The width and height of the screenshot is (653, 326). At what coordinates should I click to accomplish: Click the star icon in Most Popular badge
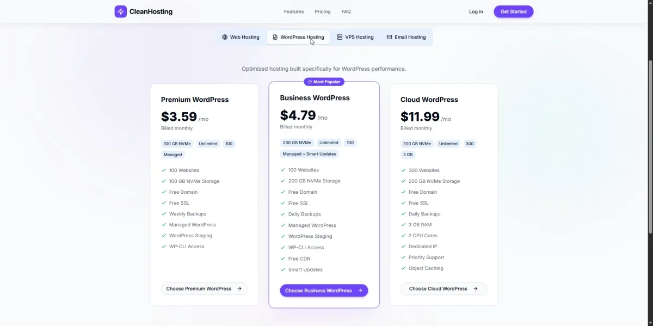(x=310, y=82)
